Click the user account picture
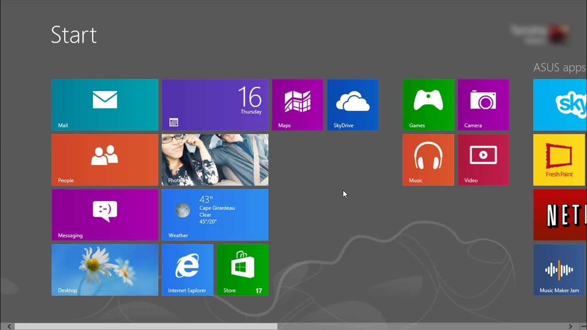Screen dimensions: 587x330 click(x=559, y=34)
